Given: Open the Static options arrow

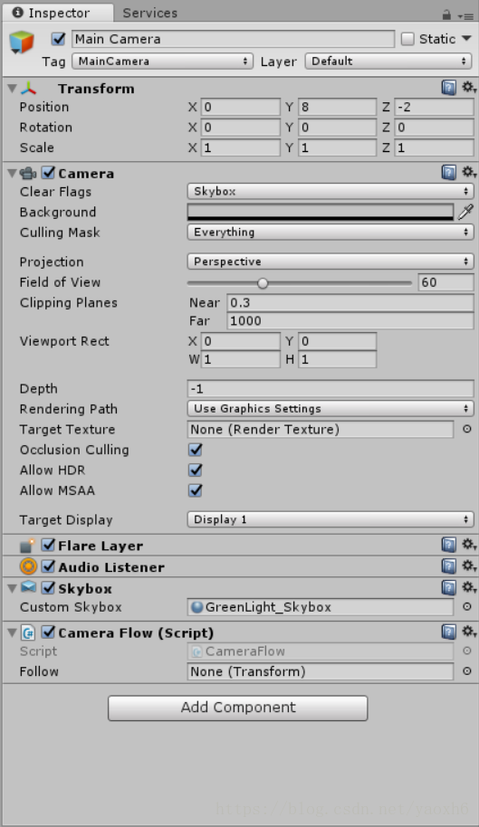Looking at the screenshot, I should coord(466,39).
